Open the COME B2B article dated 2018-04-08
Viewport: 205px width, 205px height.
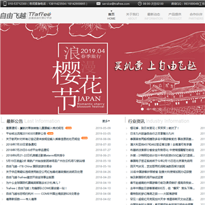tap(43, 194)
